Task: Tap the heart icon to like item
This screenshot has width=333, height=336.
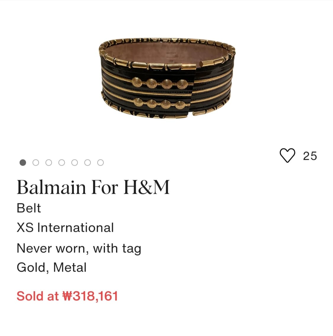Action: [287, 155]
